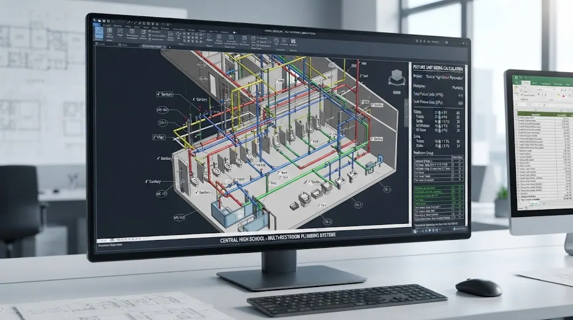This screenshot has width=573, height=320.
Task: Click the Excel logo in the spreadsheet window
Action: pyautogui.click(x=516, y=78)
